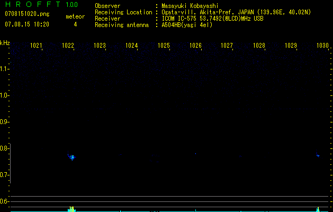Select Ogata-vill. Akita-Pref. JAPAN location text
This screenshot has height=212, width=333.
tap(236, 12)
